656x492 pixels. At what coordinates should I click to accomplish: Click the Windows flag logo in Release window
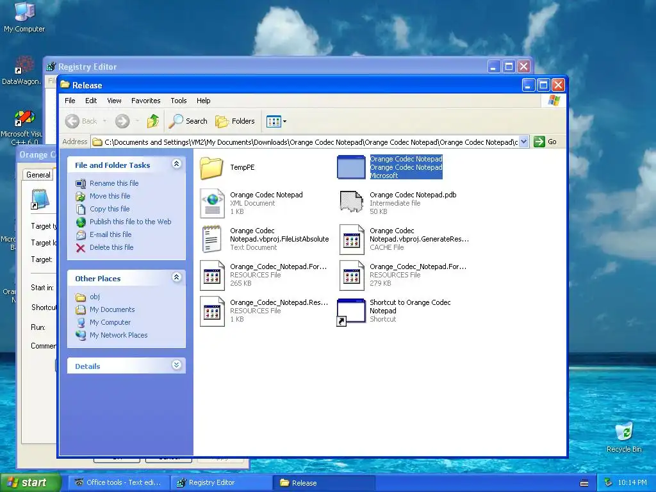554,101
